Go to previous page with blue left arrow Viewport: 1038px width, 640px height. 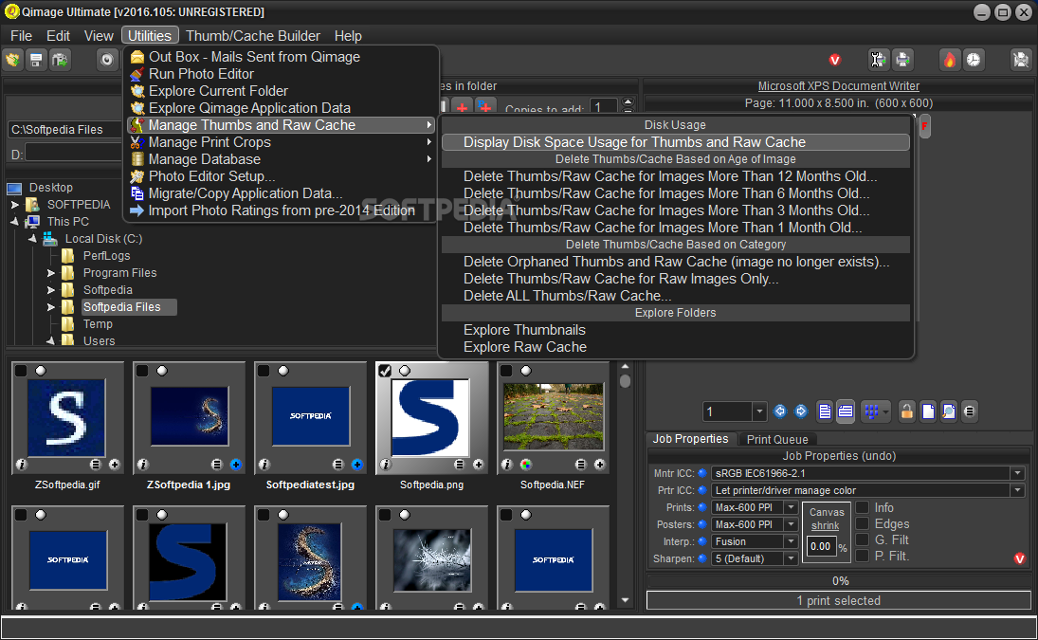point(780,411)
